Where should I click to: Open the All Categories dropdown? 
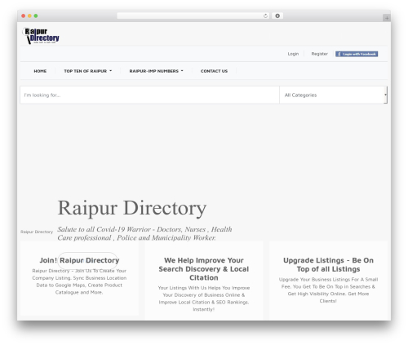333,95
